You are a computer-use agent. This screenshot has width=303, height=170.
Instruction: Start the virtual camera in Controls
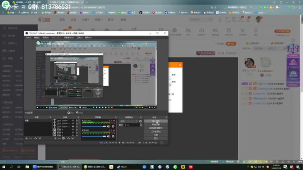click(x=156, y=128)
